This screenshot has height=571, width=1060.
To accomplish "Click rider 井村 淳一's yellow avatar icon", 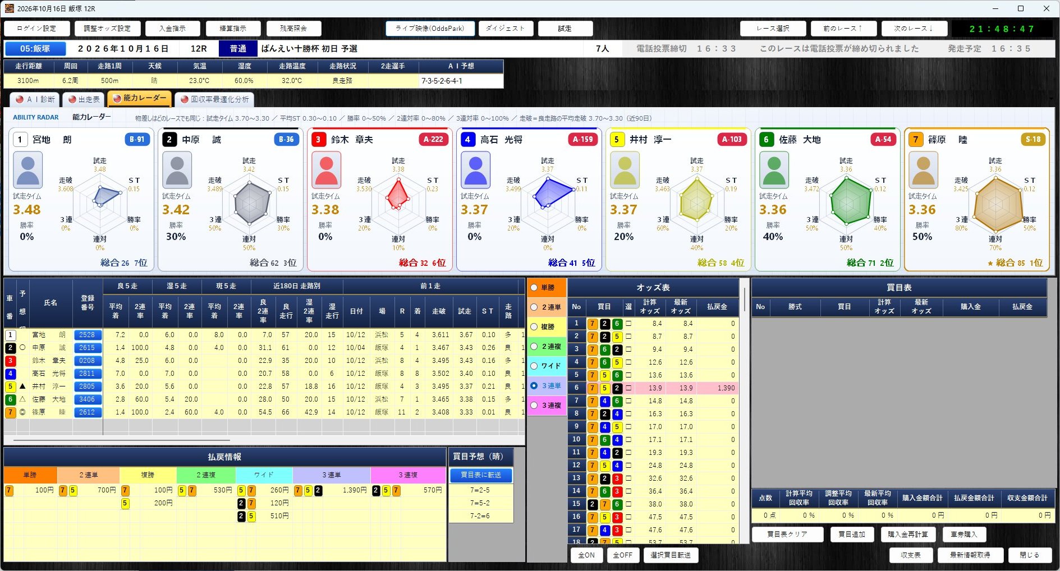I will 625,169.
